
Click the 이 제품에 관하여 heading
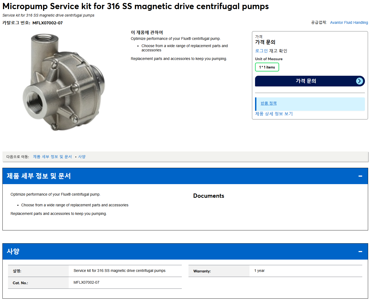click(147, 32)
